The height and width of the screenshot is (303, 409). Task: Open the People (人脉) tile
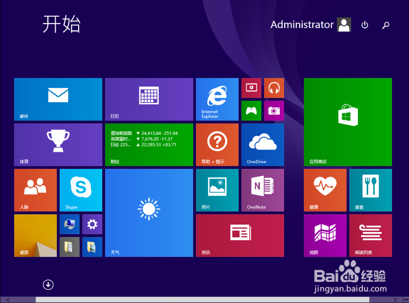tap(36, 190)
